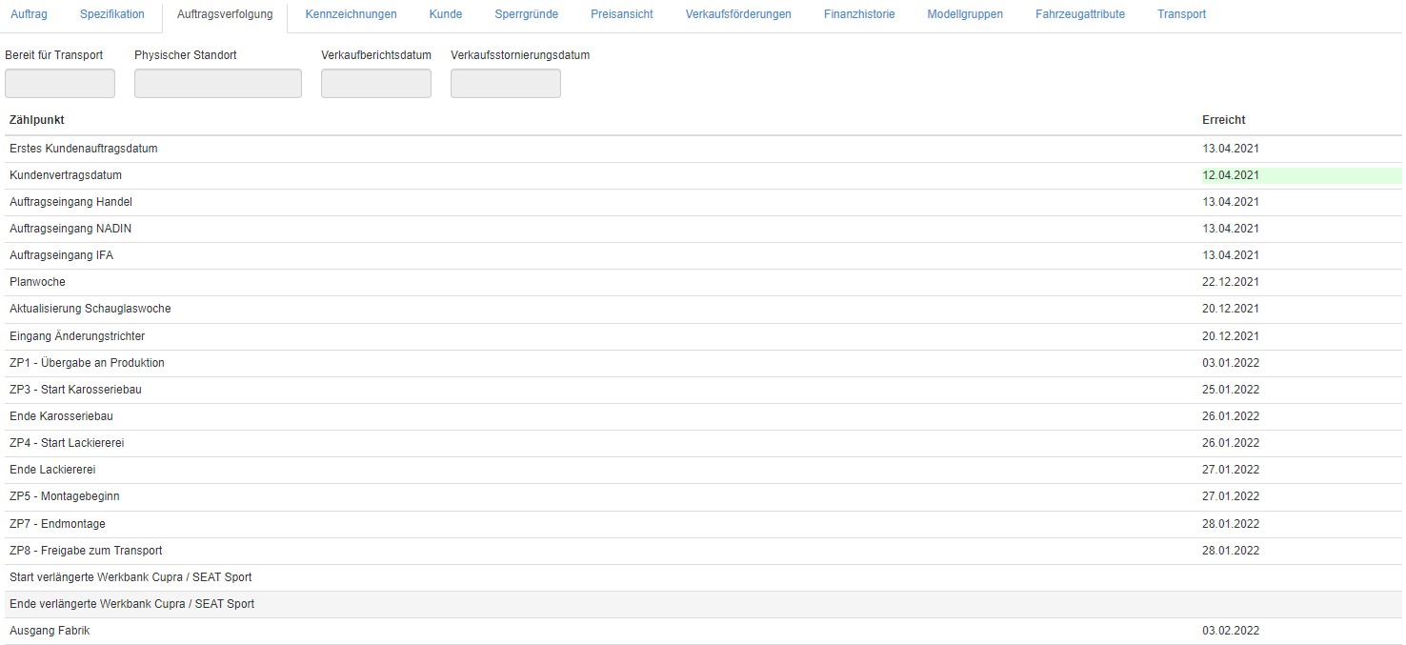Select the ZP8 - Freigabe zum Transport row
The image size is (1406, 645).
pyautogui.click(x=86, y=551)
